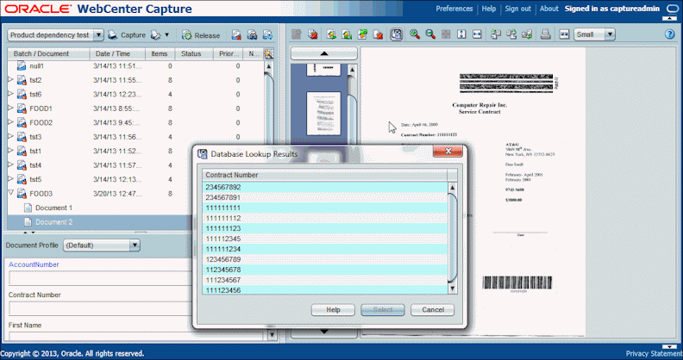Click the null1 batch icon
The image size is (683, 360).
coord(22,66)
